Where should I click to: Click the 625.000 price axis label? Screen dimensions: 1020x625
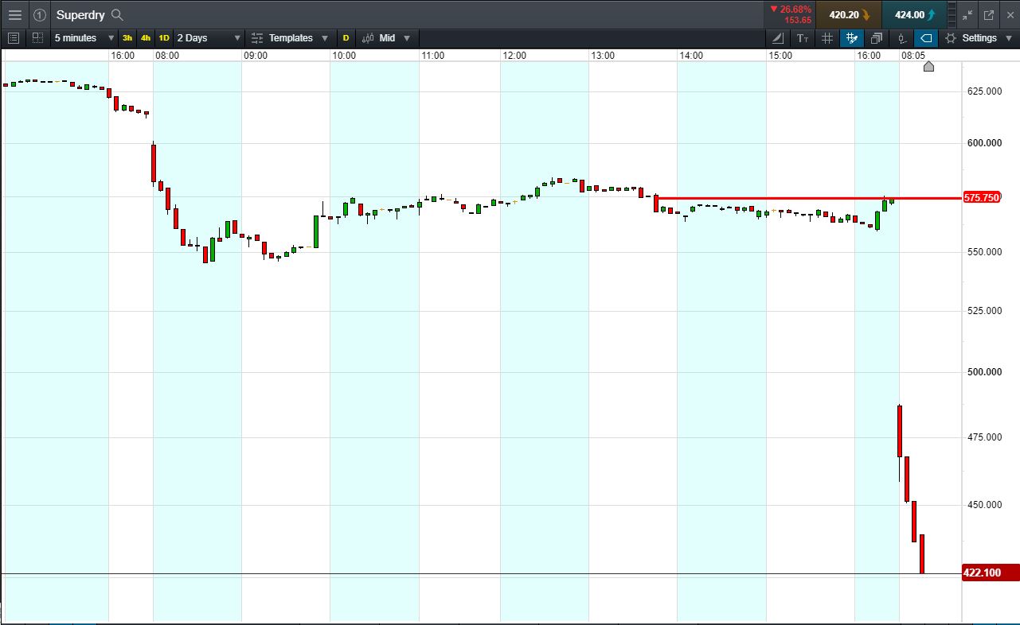(984, 91)
